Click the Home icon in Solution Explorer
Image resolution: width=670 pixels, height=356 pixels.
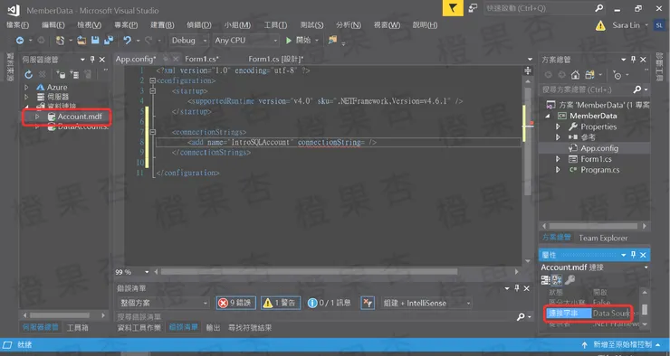click(575, 75)
